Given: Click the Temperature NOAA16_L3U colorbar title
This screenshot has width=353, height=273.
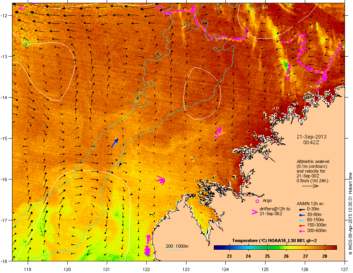Looking at the screenshot, I should [274, 240].
